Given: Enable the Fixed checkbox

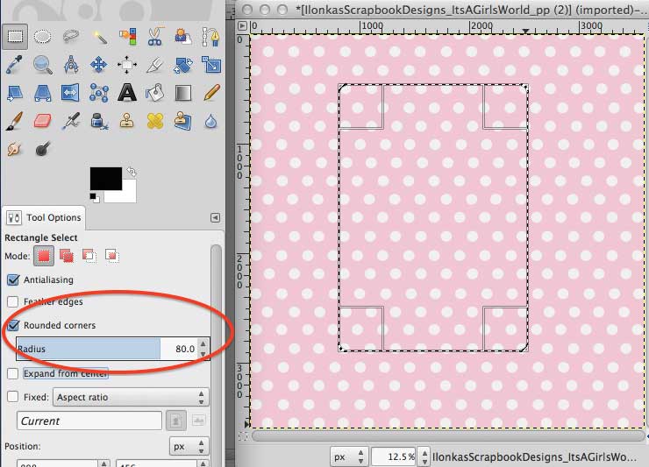Looking at the screenshot, I should [x=13, y=397].
